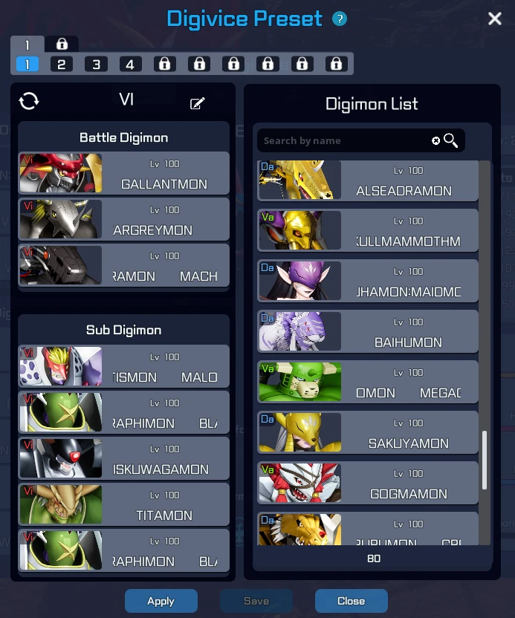The width and height of the screenshot is (515, 618).
Task: Pick Baihumon entry in list
Action: (368, 331)
